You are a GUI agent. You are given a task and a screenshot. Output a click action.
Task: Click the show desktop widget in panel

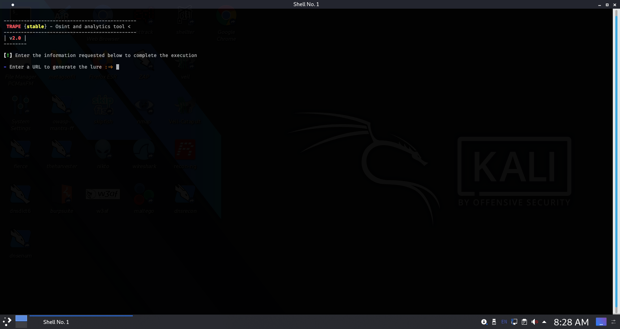[x=601, y=322]
